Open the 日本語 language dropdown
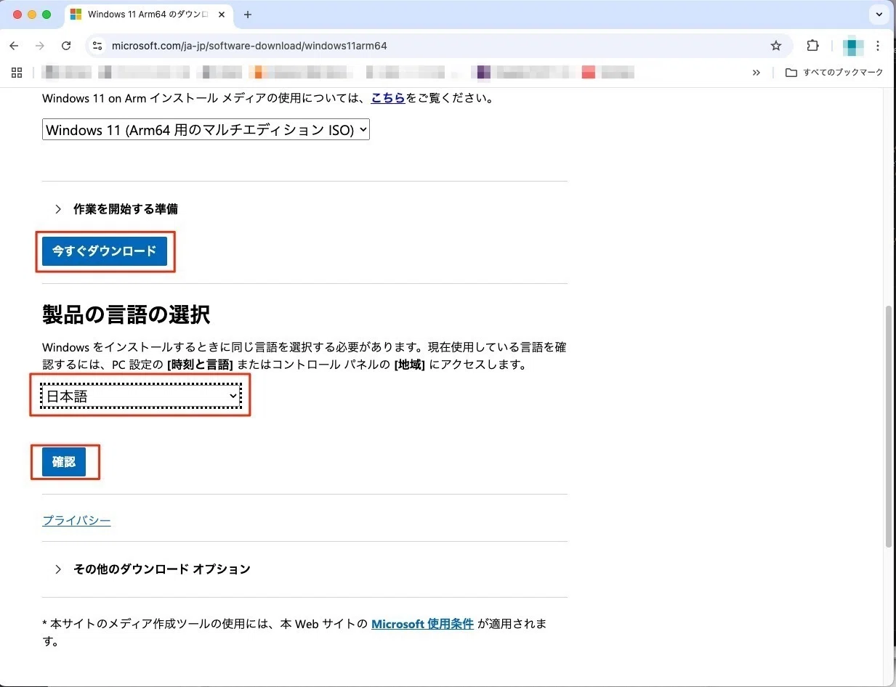This screenshot has width=896, height=687. (140, 396)
